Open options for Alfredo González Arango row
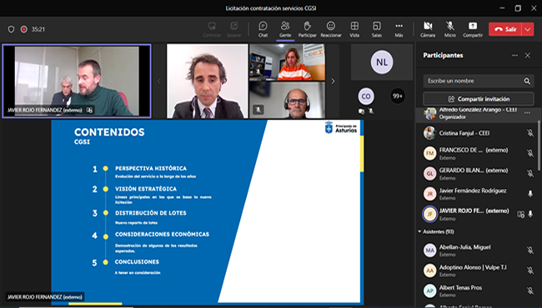Viewport: 542px width, 308px height. (x=527, y=112)
